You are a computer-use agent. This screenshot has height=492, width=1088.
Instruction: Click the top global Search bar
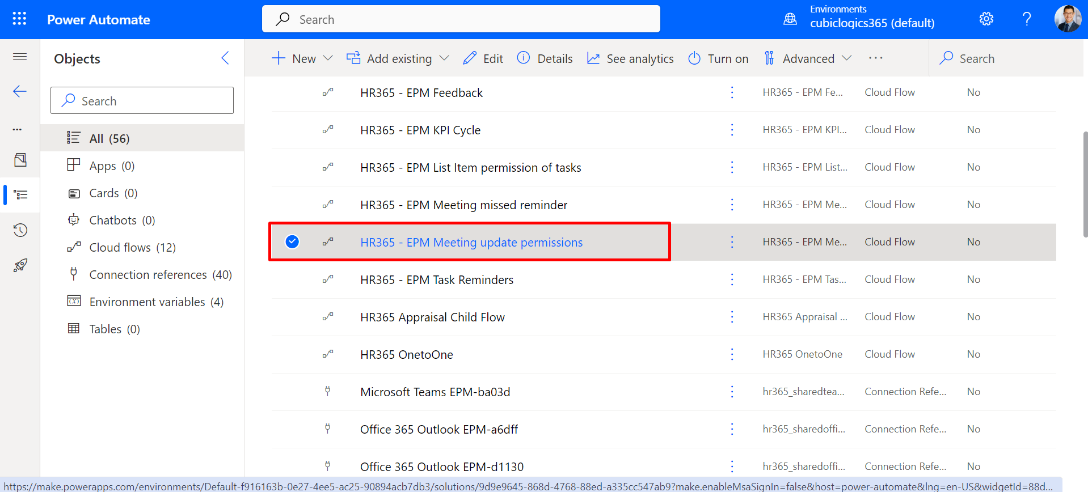pyautogui.click(x=461, y=19)
